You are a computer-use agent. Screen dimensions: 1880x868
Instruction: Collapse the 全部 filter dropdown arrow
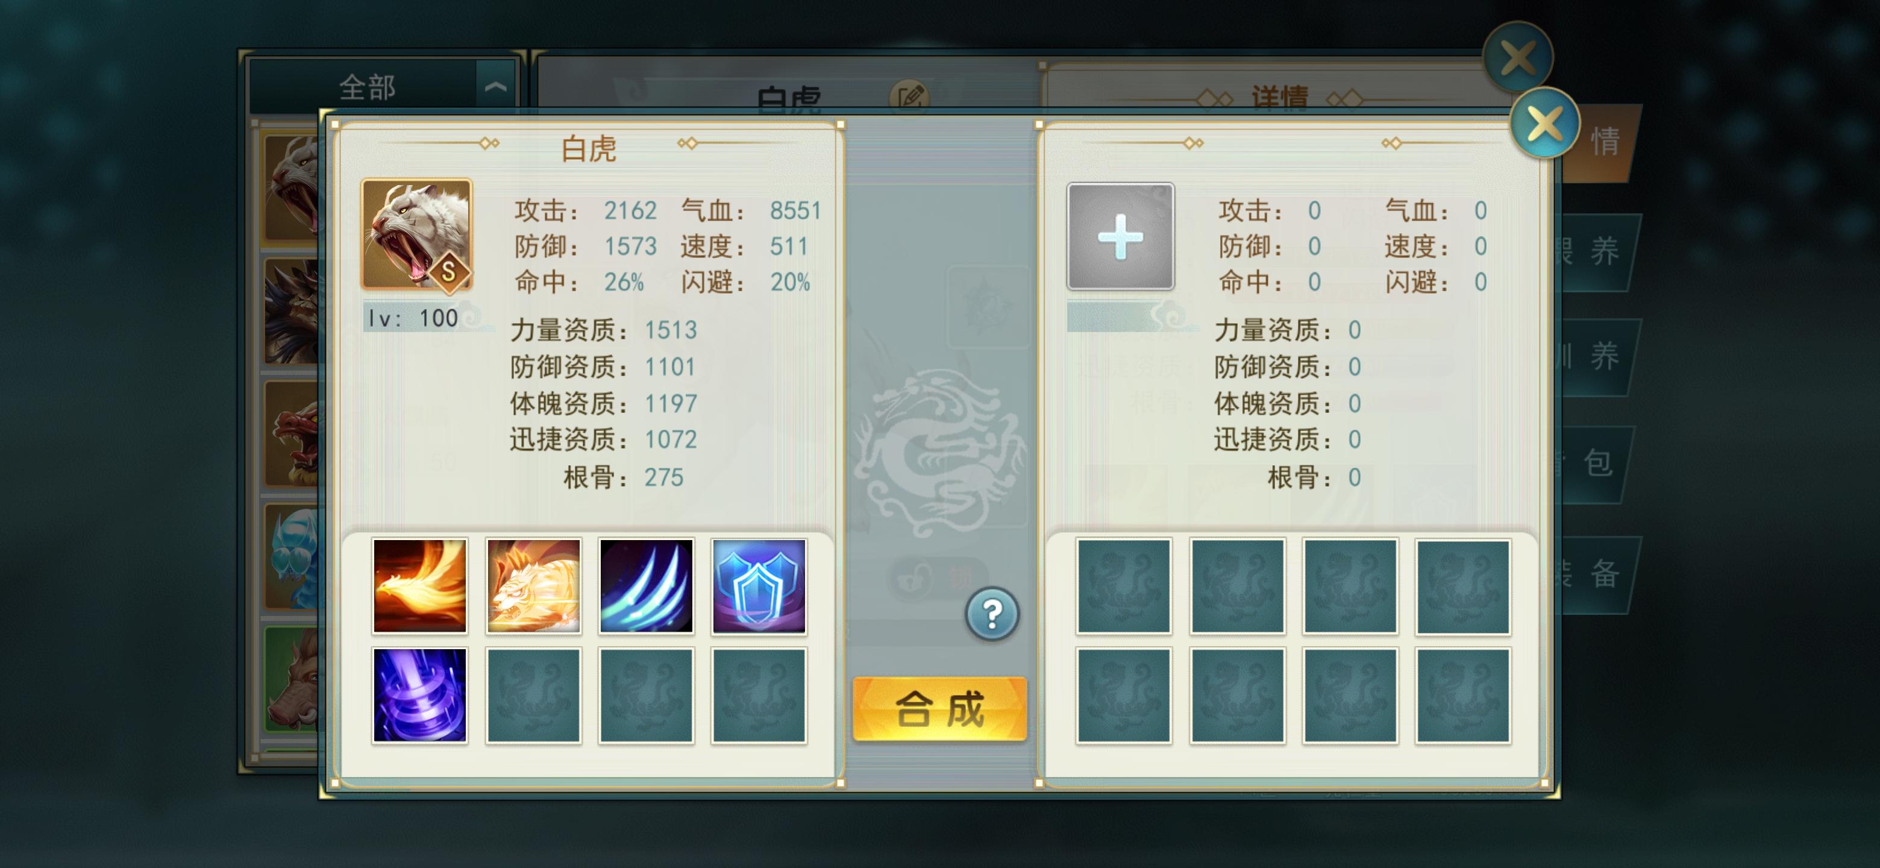click(495, 87)
